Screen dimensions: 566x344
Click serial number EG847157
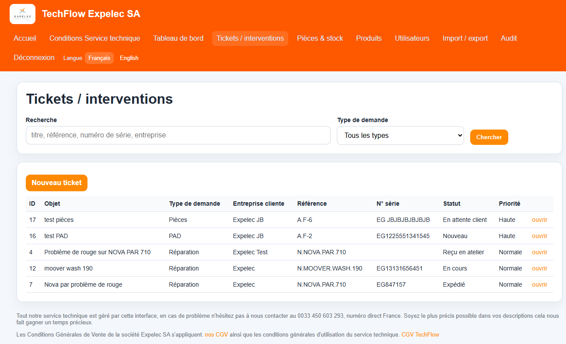[391, 284]
